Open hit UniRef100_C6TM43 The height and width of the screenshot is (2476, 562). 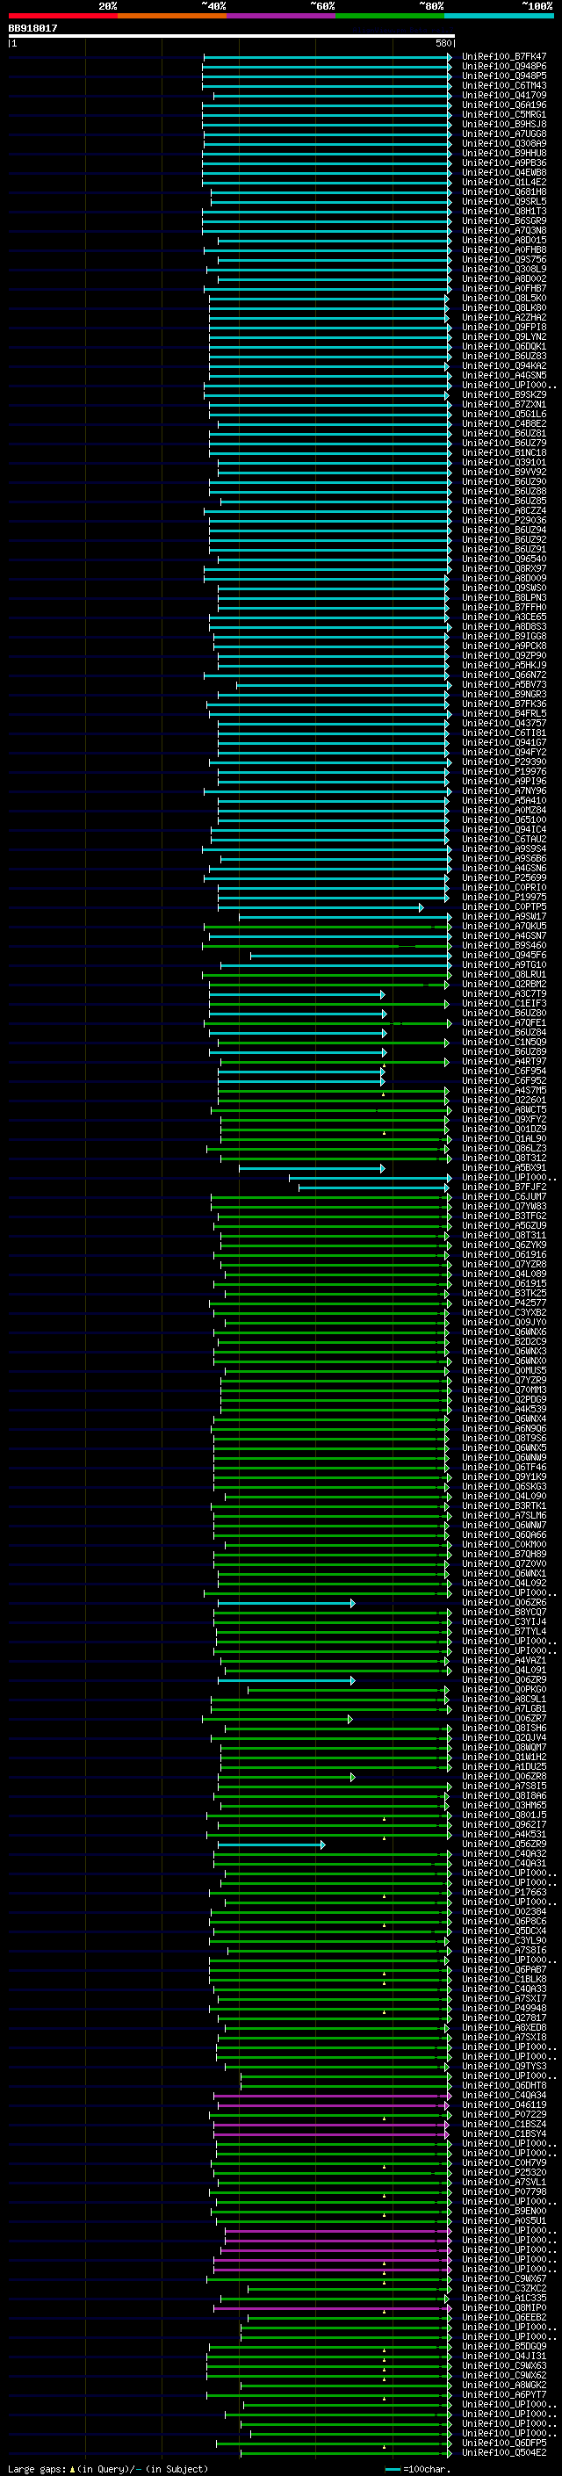click(x=503, y=85)
